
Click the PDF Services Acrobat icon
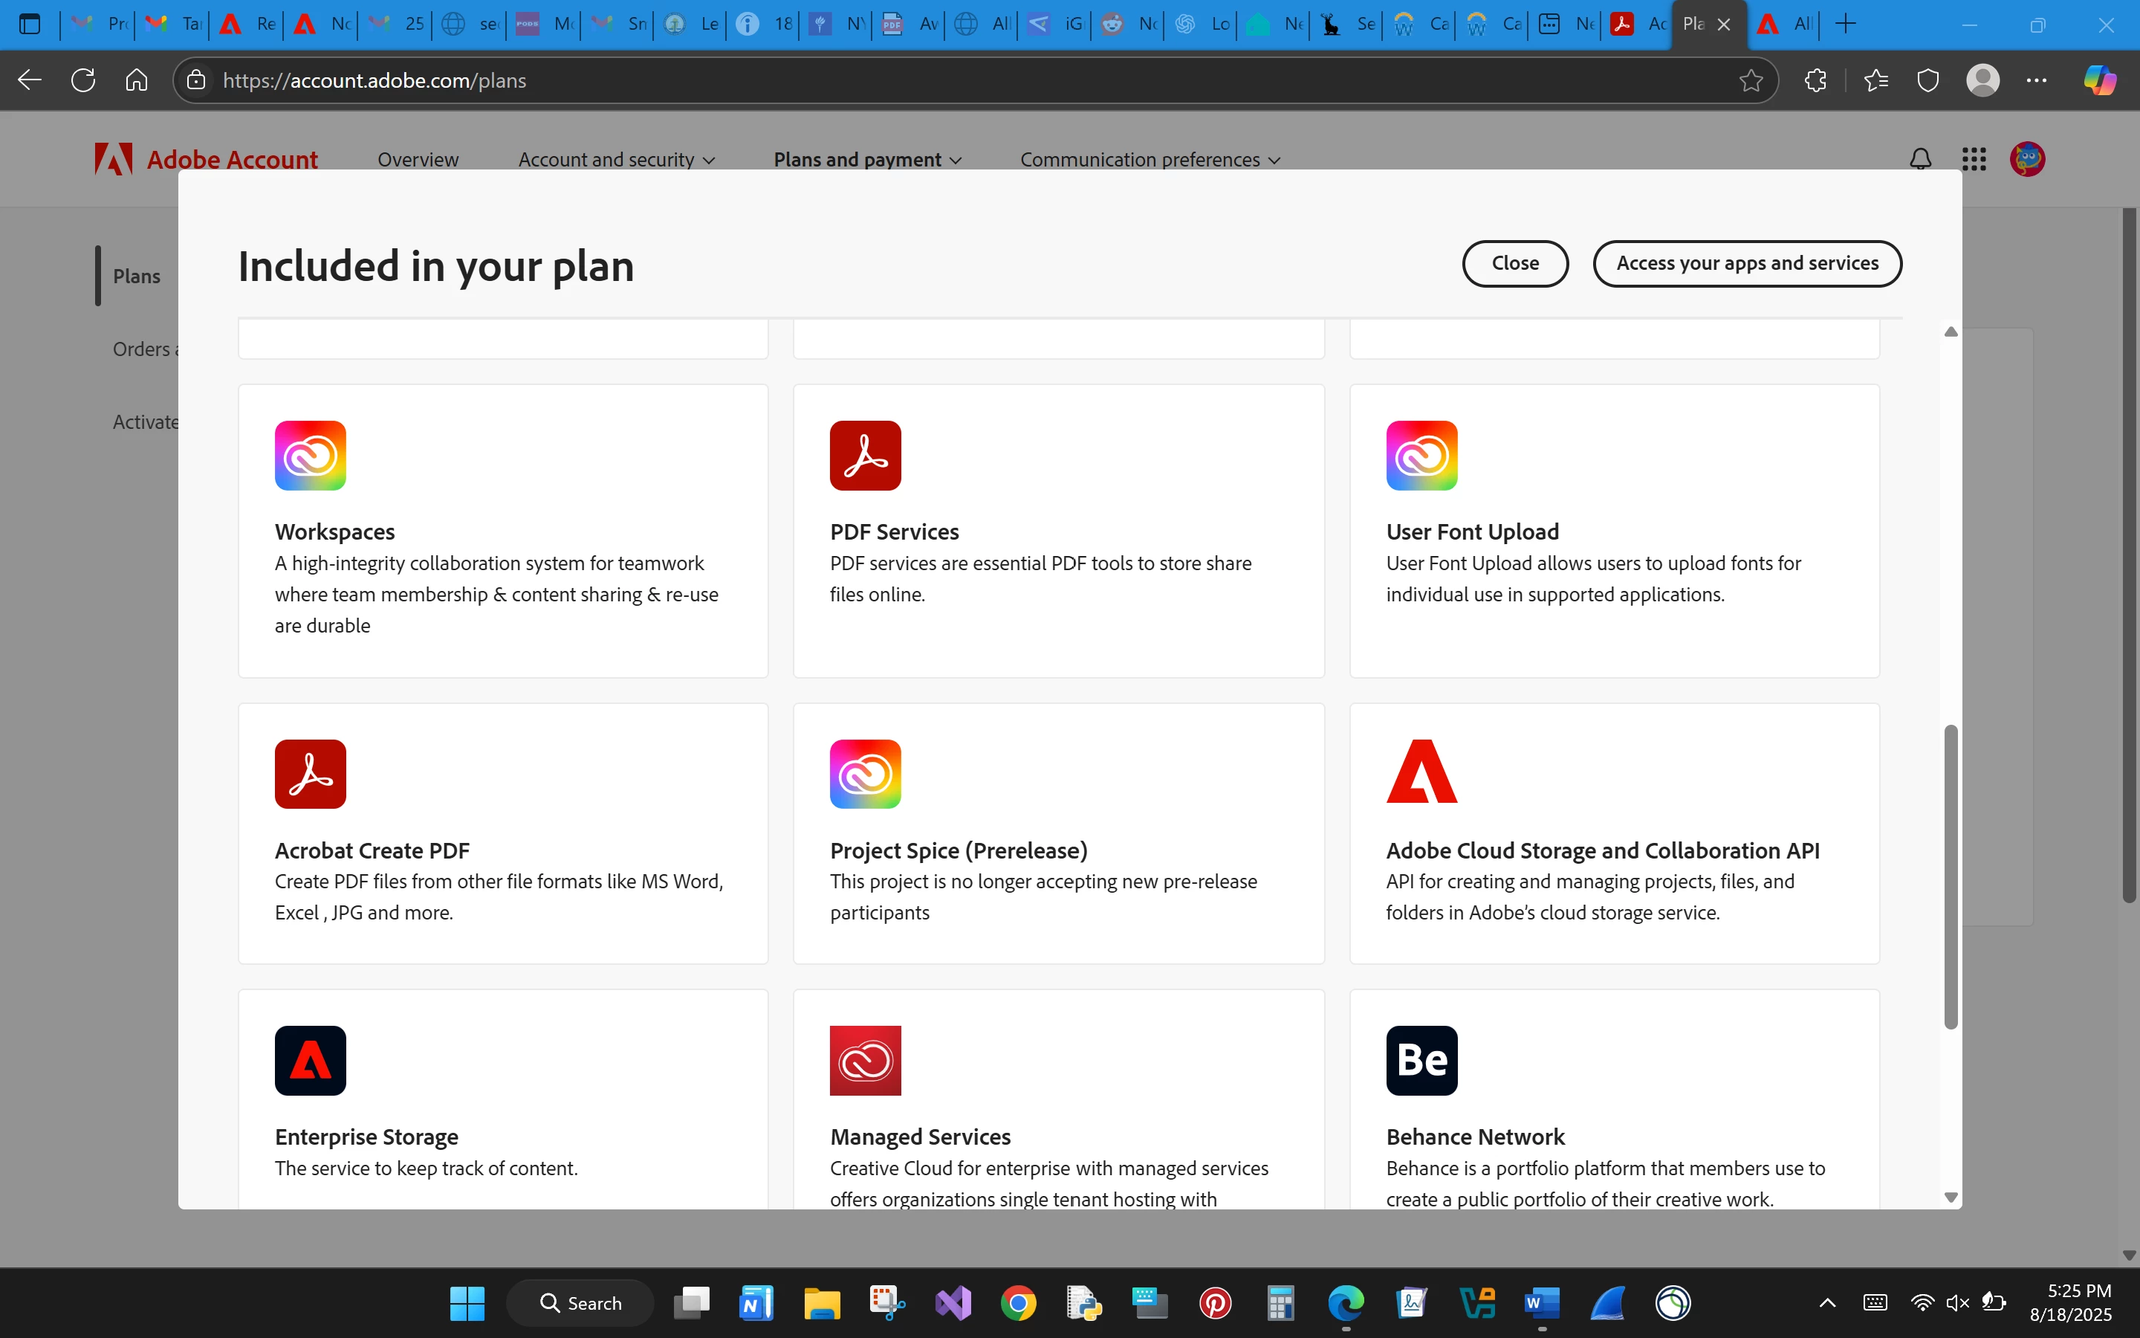pyautogui.click(x=865, y=456)
